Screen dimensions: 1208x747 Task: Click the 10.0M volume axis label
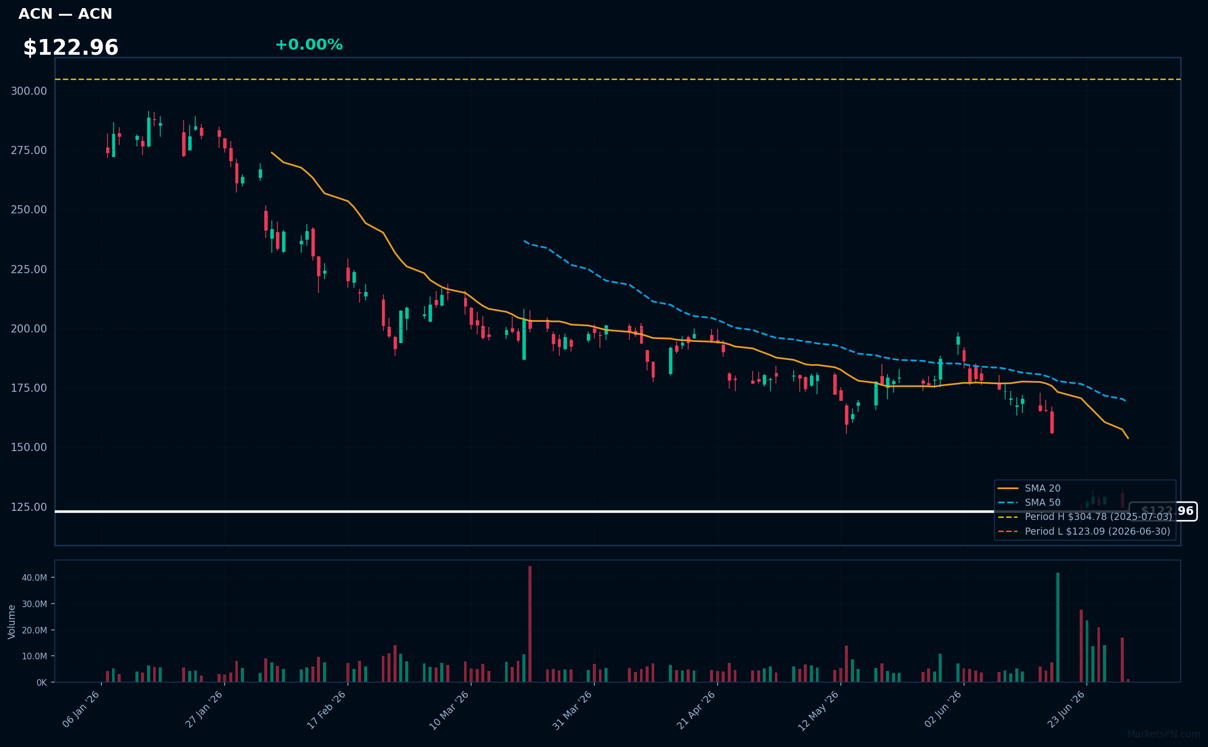tap(34, 656)
